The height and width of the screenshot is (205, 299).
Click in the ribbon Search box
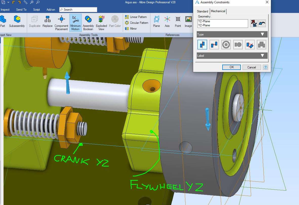pos(78,10)
